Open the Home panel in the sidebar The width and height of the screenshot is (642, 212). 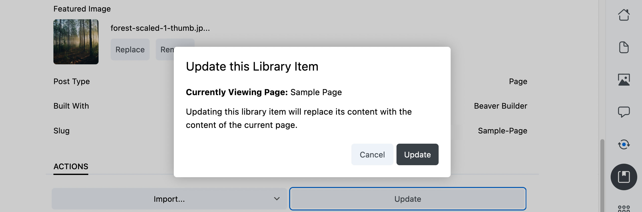pyautogui.click(x=624, y=15)
